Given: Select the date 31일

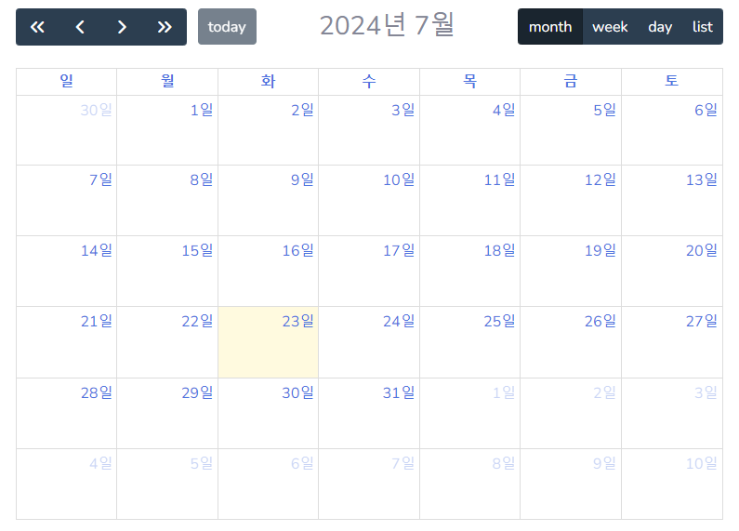Looking at the screenshot, I should coord(399,392).
